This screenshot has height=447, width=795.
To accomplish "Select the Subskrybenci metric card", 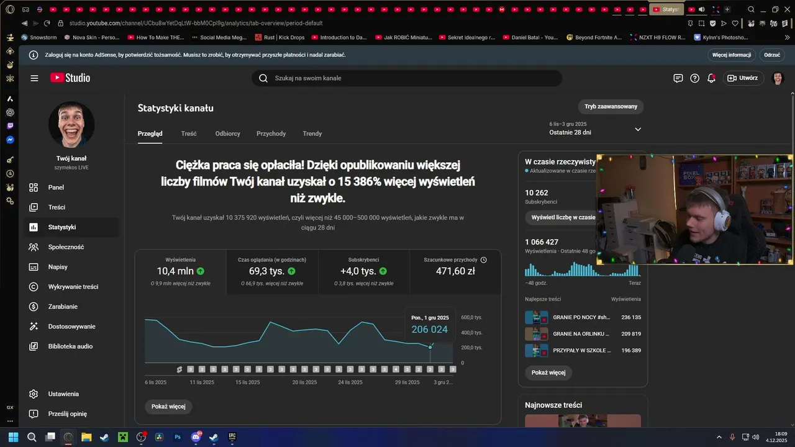I will (363, 272).
